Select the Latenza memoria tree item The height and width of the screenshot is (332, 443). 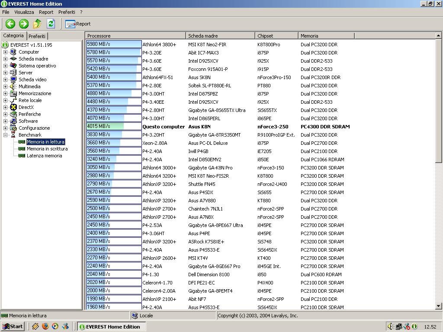point(45,156)
